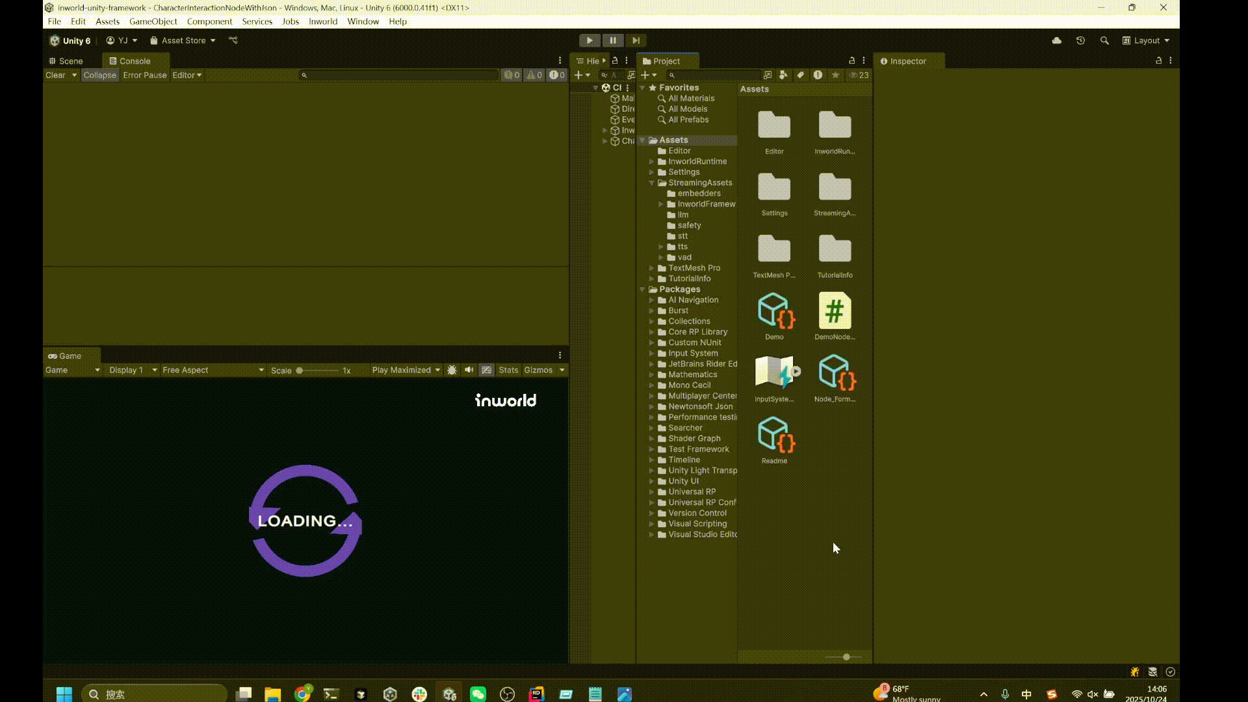The image size is (1248, 702).
Task: Enable Error Pause in the Console
Action: point(144,75)
